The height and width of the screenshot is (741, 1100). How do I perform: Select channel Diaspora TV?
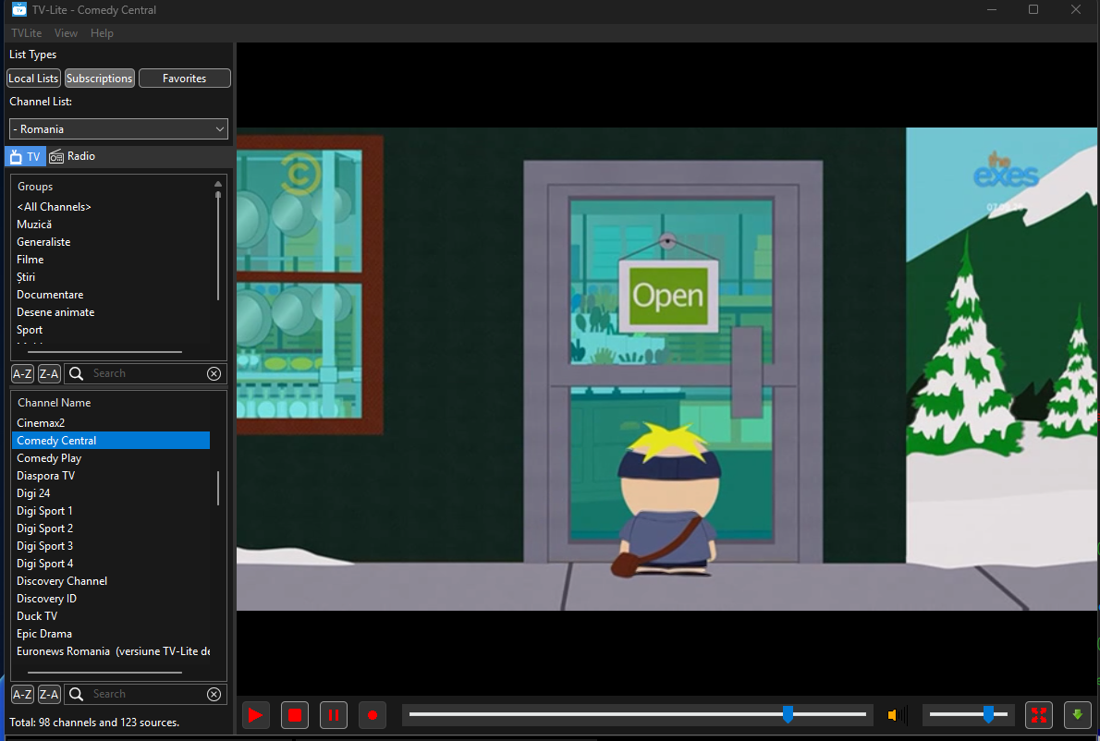pos(111,475)
